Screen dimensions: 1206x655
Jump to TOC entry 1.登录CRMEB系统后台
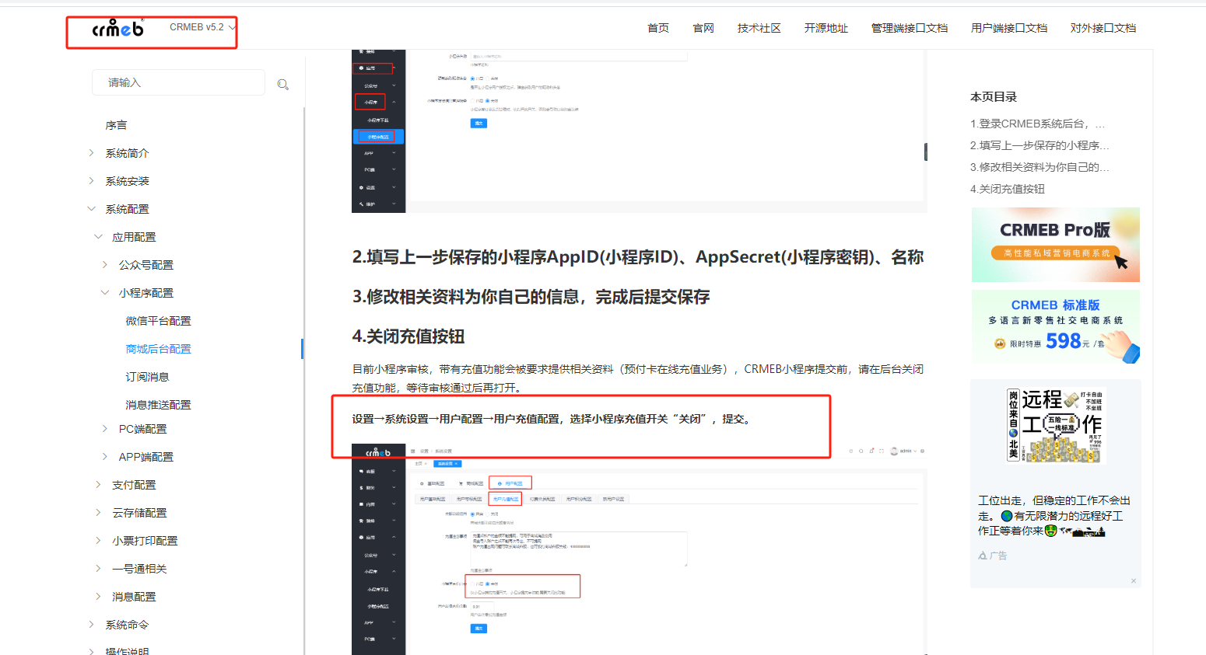click(x=1037, y=124)
